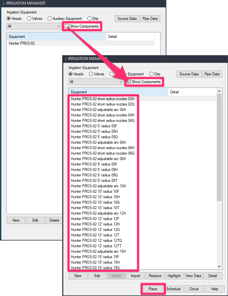The width and height of the screenshot is (228, 296).
Task: Select Valves radio in back window
Action: click(x=29, y=19)
